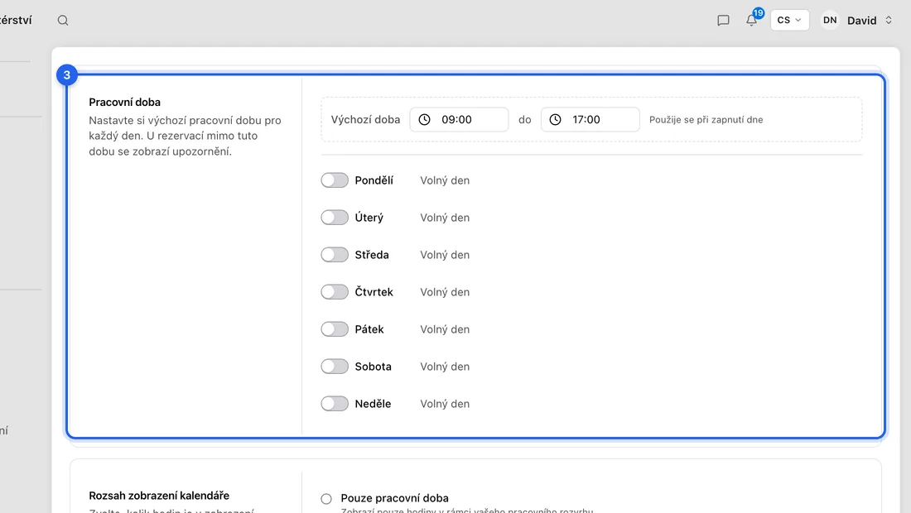Open the CS language dropdown

pos(789,21)
